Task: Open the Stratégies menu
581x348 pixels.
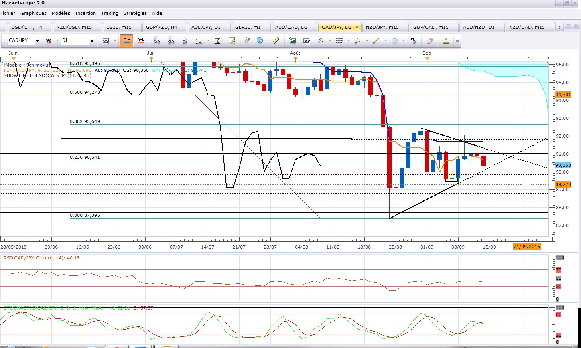Action: click(135, 13)
